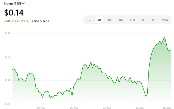The image size is (174, 109).
Task: Click the 0,140 axis label
Action: [x=7, y=33]
